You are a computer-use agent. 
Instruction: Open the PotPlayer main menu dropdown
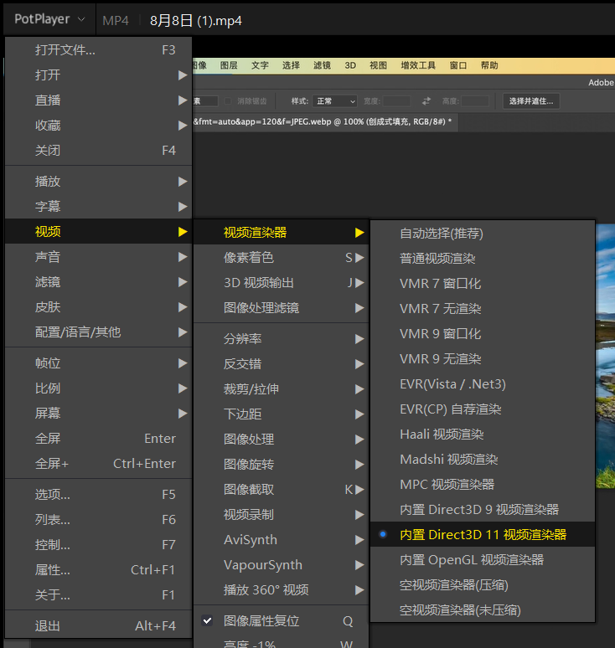(x=49, y=19)
